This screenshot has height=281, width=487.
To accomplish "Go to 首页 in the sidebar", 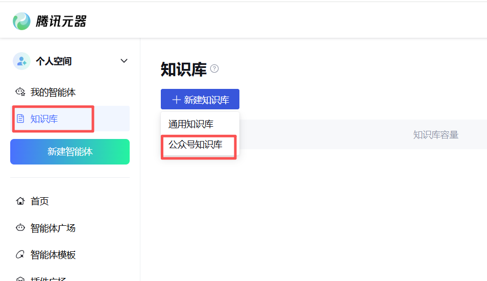I will coord(40,201).
